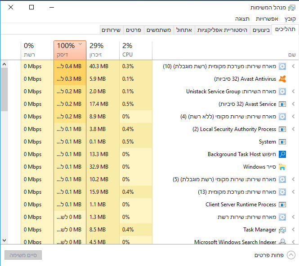Click the vertical scrollbar thumb
The width and height of the screenshot is (299, 266).
4,89
